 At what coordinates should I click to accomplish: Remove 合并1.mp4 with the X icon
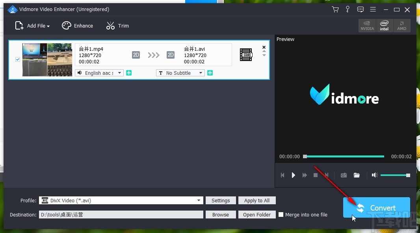coord(264,47)
